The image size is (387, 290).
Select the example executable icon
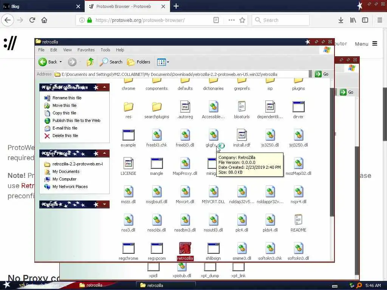pos(128,135)
